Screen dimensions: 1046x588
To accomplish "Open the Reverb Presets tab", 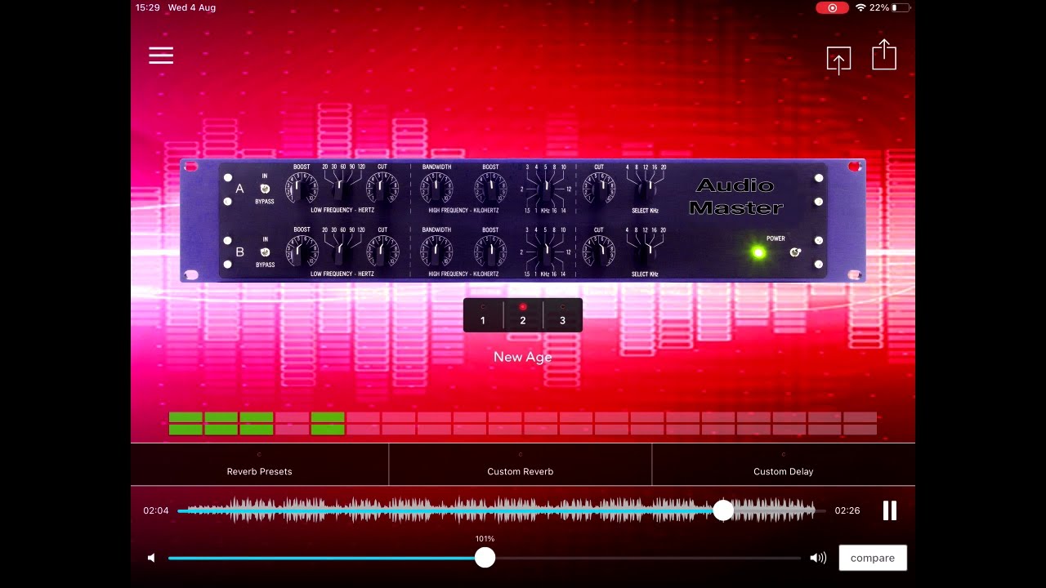I will [x=259, y=465].
